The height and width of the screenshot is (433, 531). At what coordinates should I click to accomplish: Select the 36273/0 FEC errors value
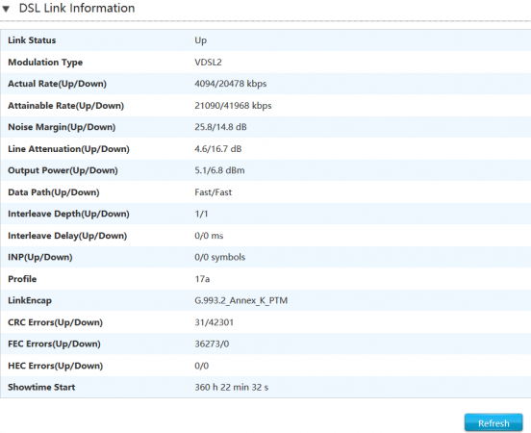(x=212, y=344)
